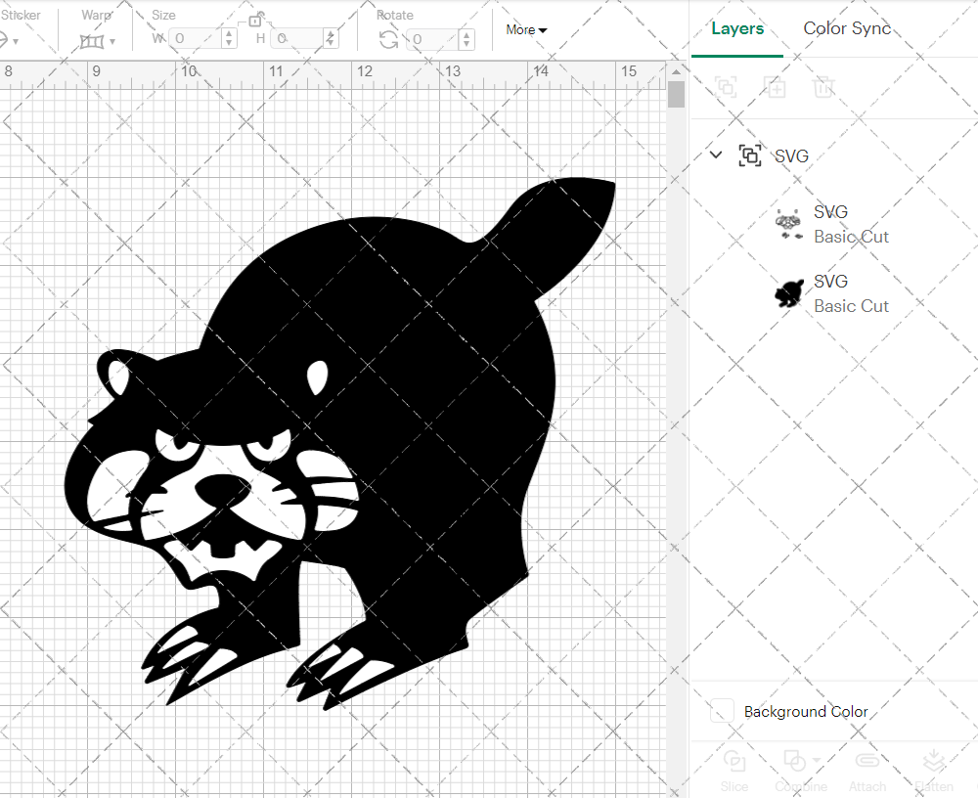
Task: Open the More dropdown
Action: coord(526,30)
